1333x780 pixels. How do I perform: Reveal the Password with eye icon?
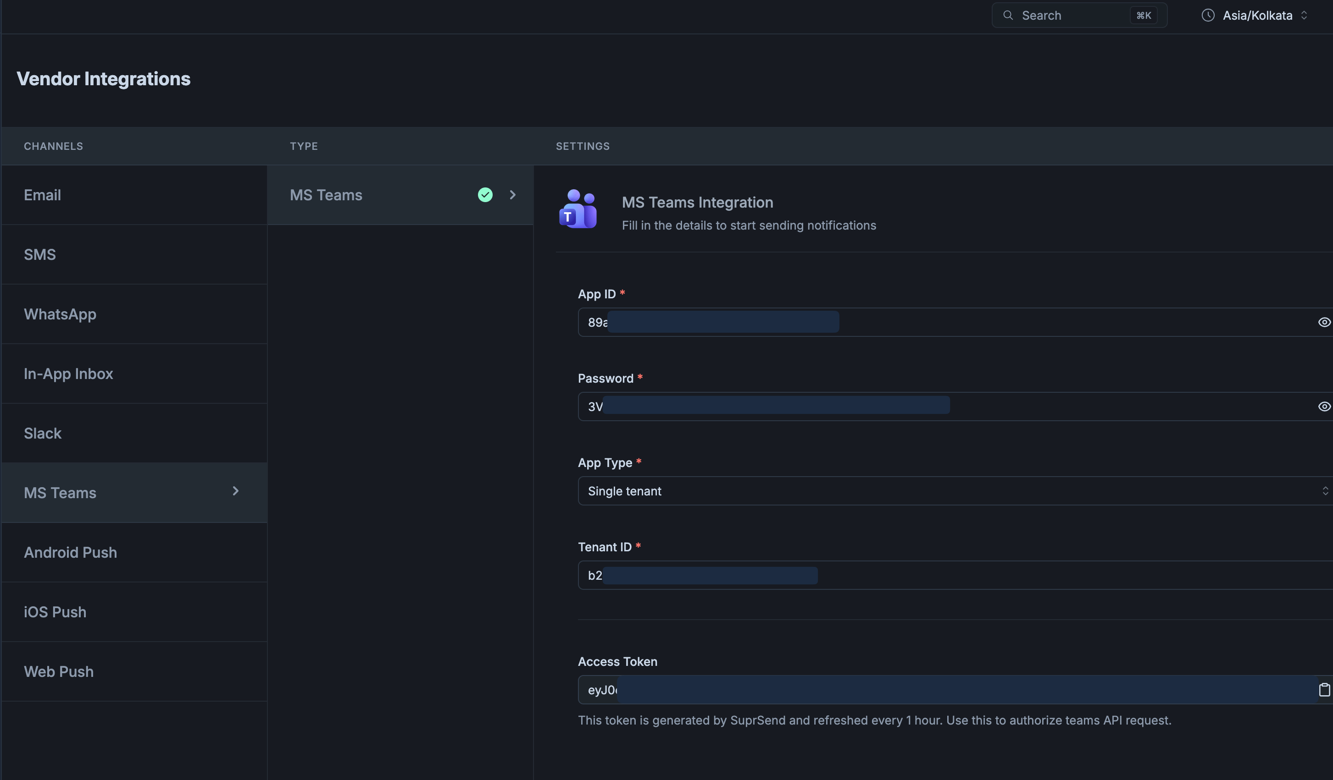(x=1324, y=406)
